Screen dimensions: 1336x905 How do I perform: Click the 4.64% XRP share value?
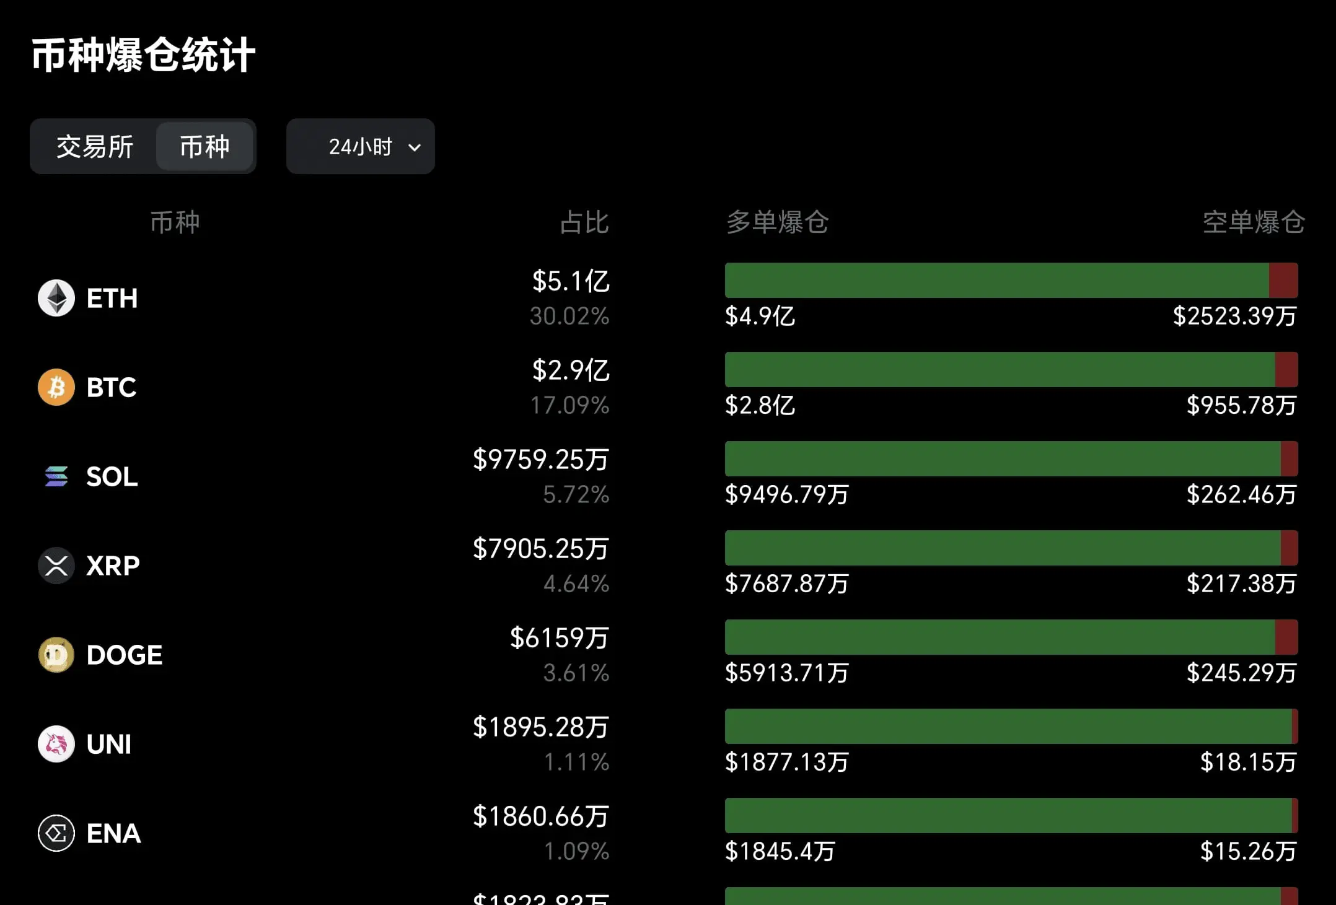(x=576, y=584)
